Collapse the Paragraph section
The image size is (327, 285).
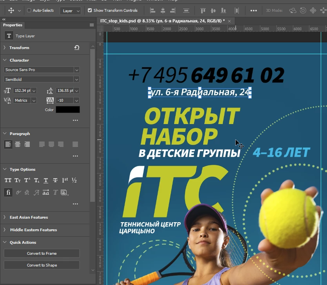(5, 133)
